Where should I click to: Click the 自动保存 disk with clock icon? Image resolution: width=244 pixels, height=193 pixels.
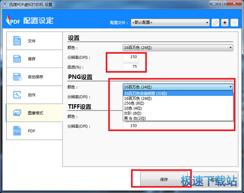(18, 77)
